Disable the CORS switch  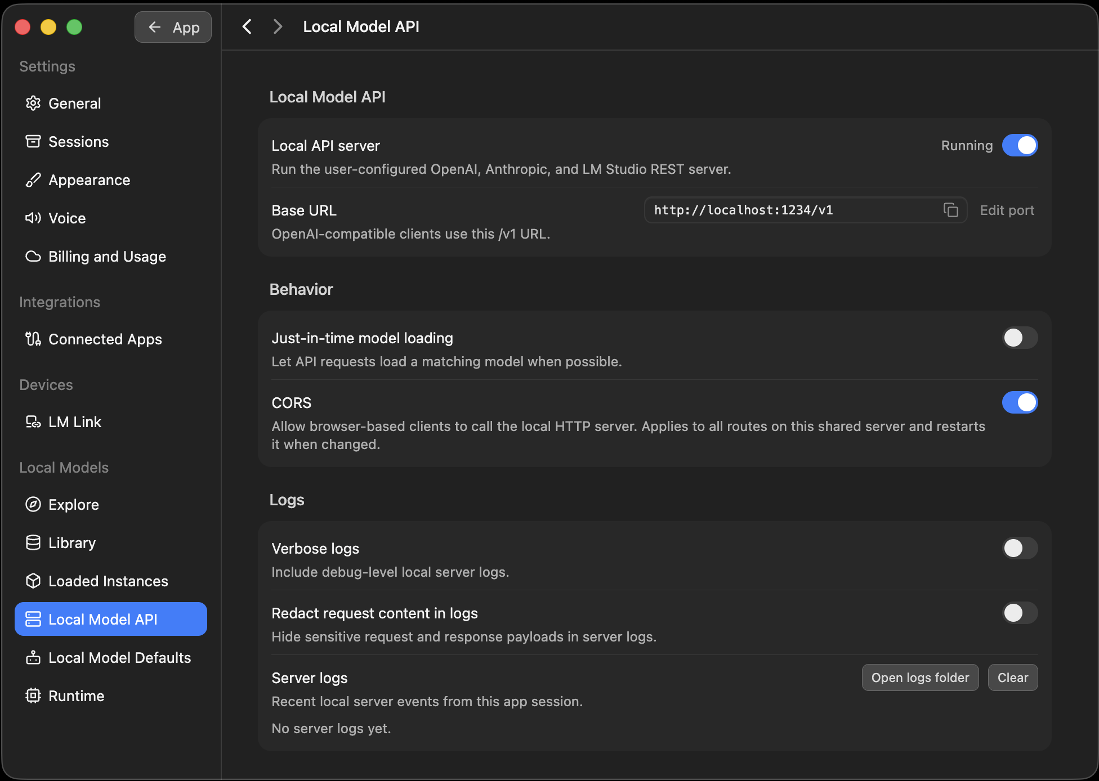coord(1020,402)
